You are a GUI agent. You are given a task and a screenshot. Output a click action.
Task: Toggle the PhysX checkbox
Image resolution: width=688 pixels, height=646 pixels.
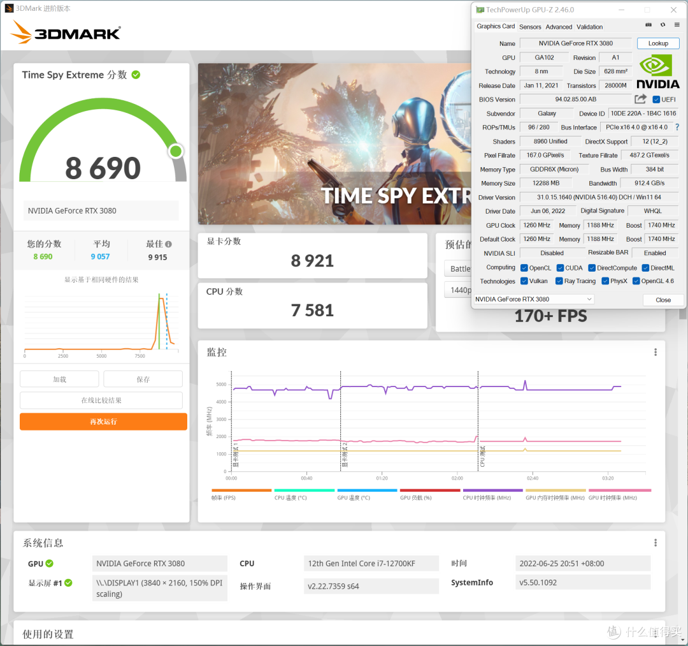tap(605, 281)
